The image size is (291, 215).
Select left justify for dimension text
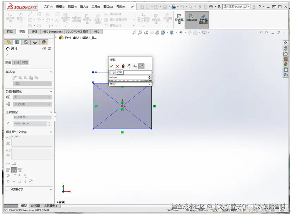point(8,170)
